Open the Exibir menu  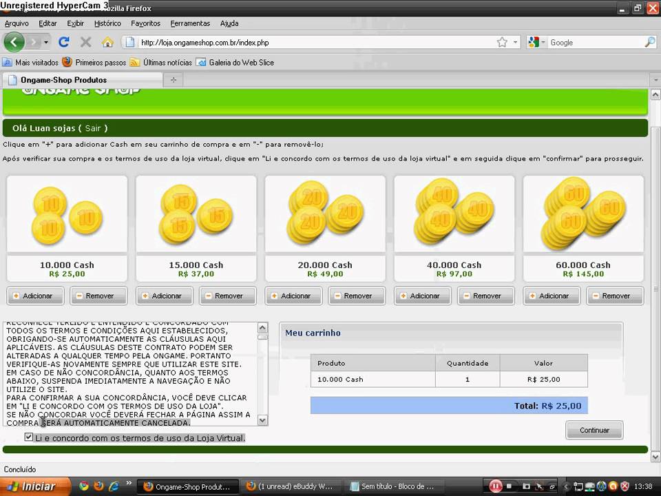(76, 23)
